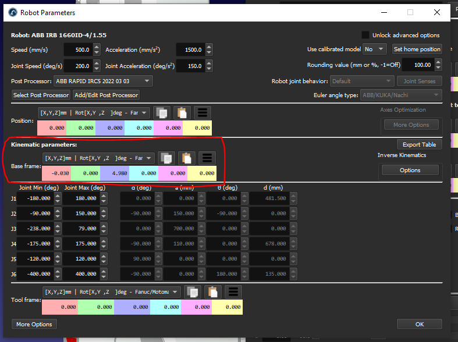Image resolution: width=458 pixels, height=342 pixels.
Task: Paste values into the Position row
Action: 183,113
